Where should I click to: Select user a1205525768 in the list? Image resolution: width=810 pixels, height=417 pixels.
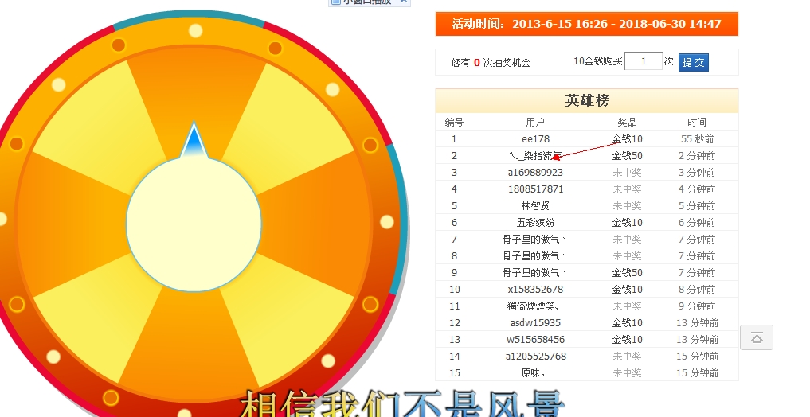coord(535,356)
